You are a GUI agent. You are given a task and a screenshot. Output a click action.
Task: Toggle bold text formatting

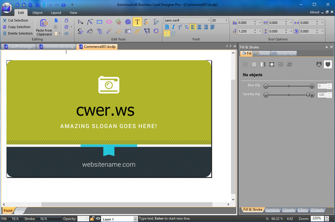[x=167, y=27]
